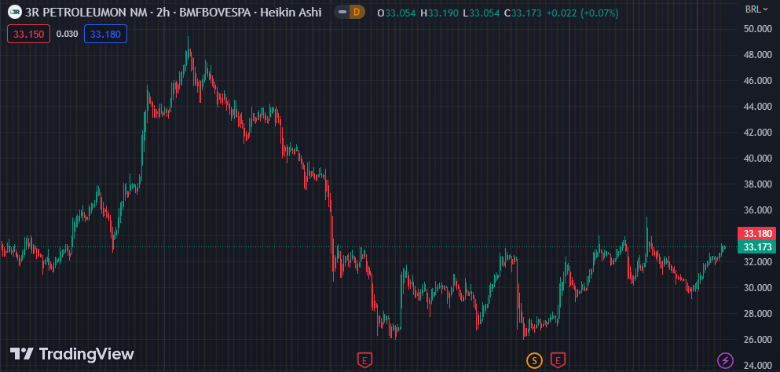Click the 32.000 price axis label
The width and height of the screenshot is (780, 372).
coord(757,261)
